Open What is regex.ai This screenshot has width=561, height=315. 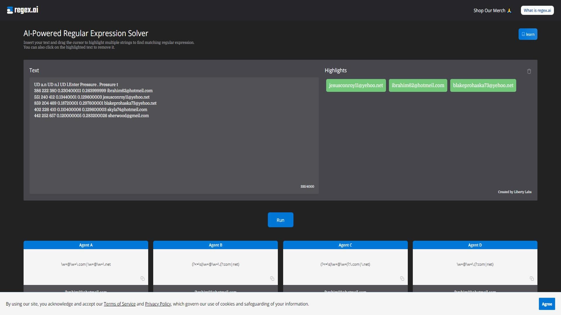pyautogui.click(x=537, y=10)
